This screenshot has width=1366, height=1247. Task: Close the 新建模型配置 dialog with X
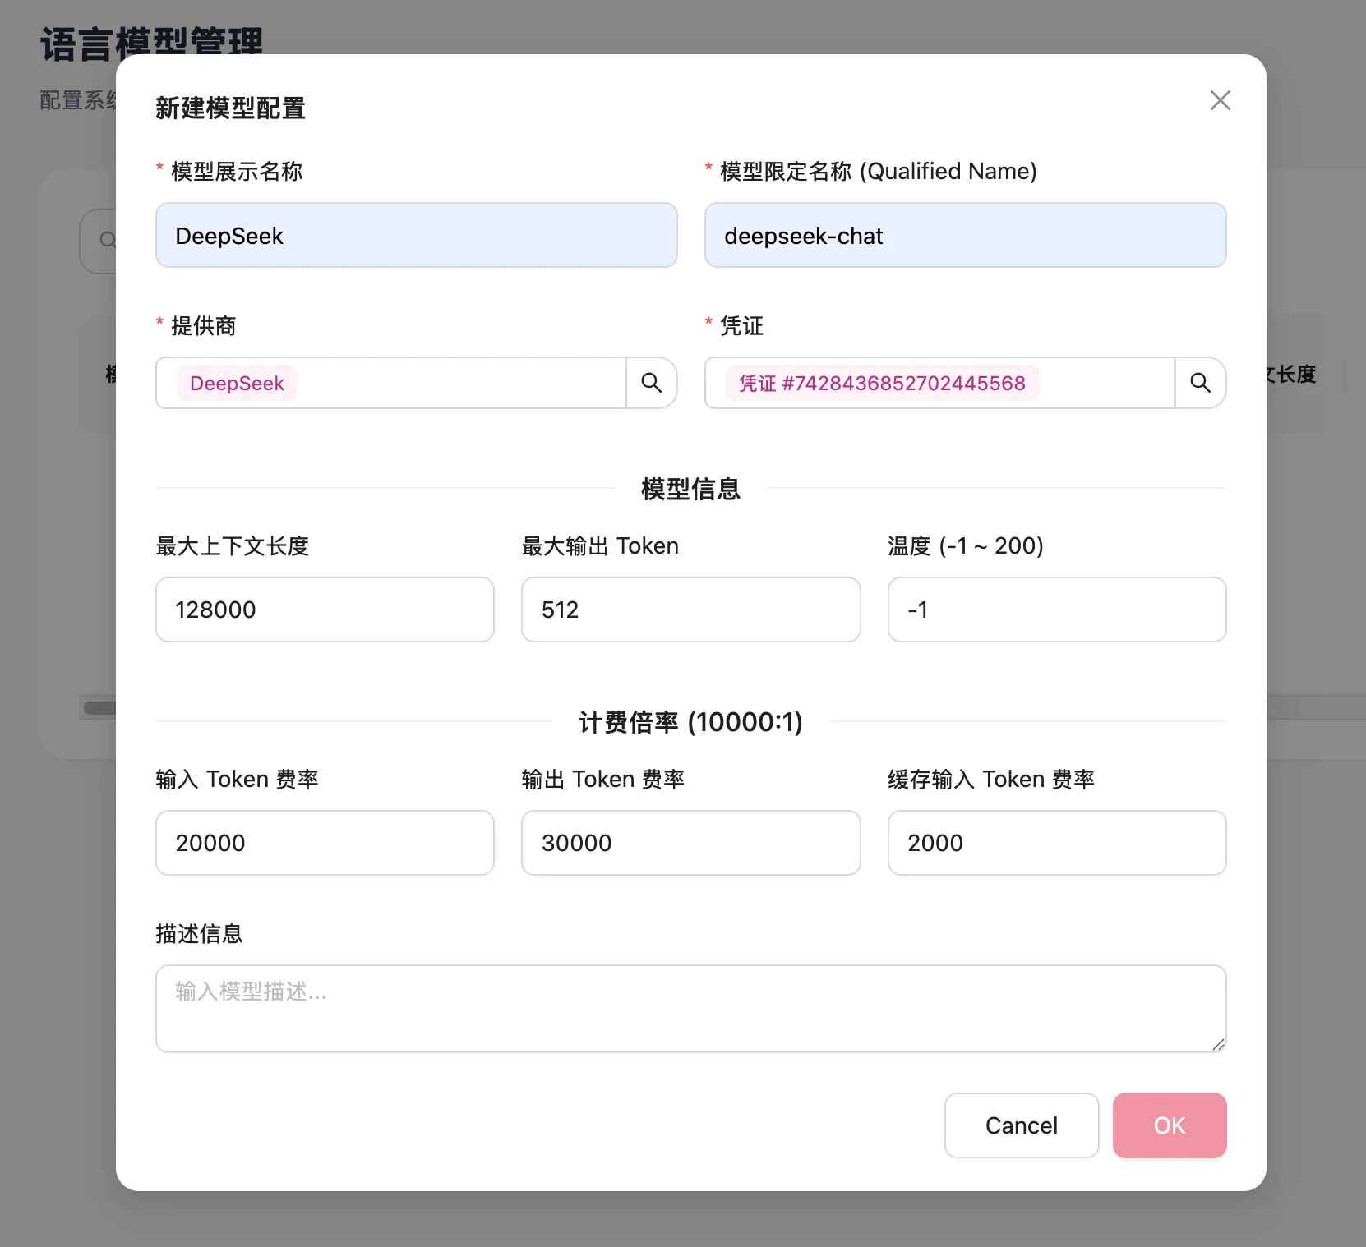point(1220,100)
